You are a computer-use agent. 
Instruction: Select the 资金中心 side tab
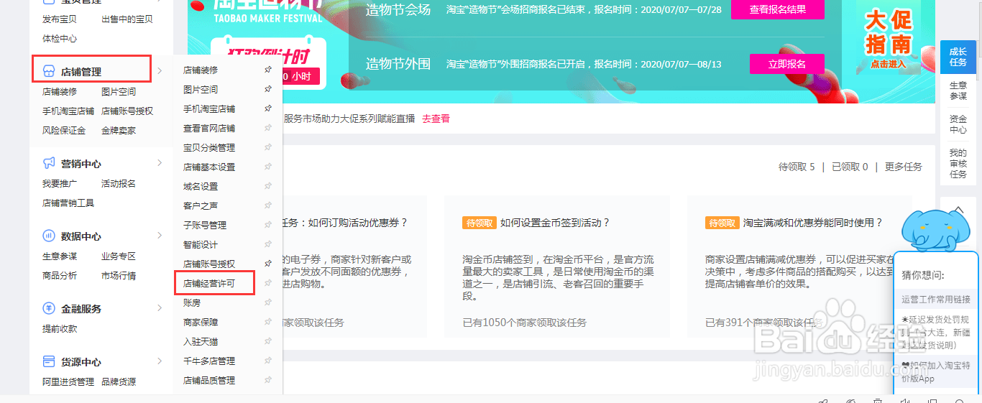click(x=958, y=124)
